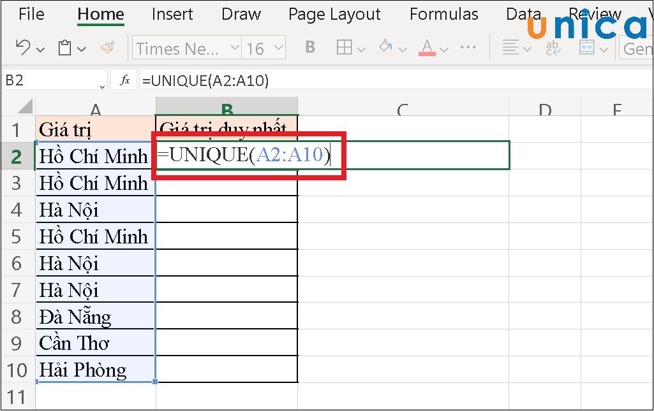
Task: Click the Paste clipboard icon
Action: click(x=64, y=47)
